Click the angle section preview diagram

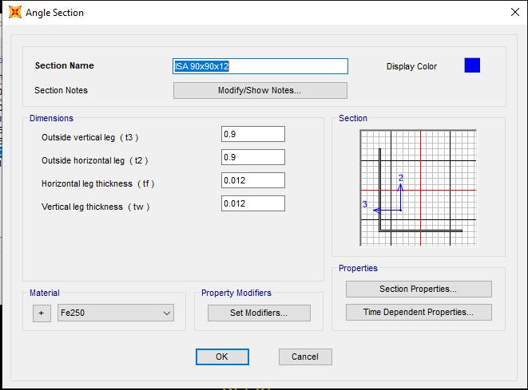coord(418,189)
